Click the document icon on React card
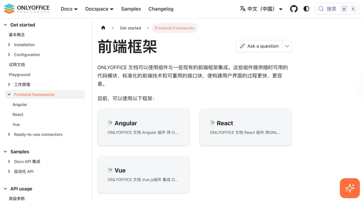 pos(212,123)
